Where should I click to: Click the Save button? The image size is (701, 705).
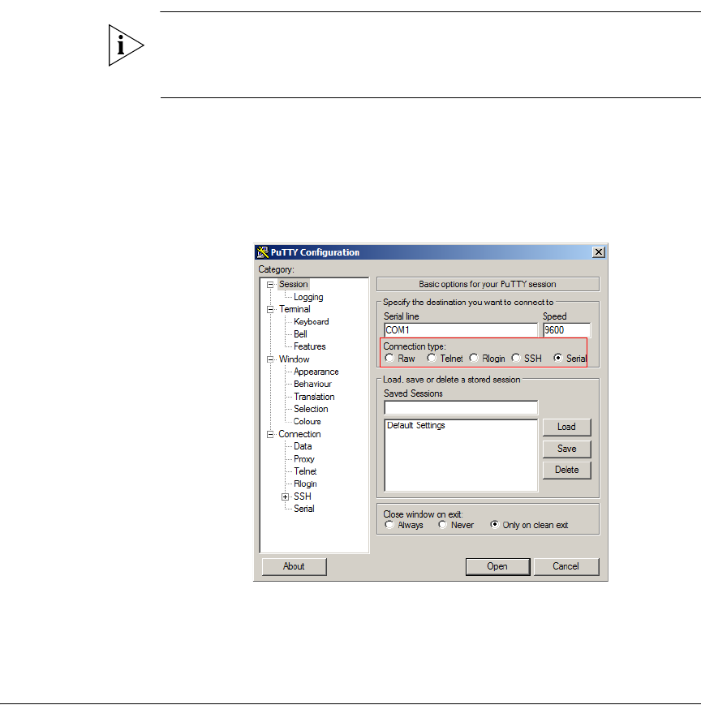566,449
